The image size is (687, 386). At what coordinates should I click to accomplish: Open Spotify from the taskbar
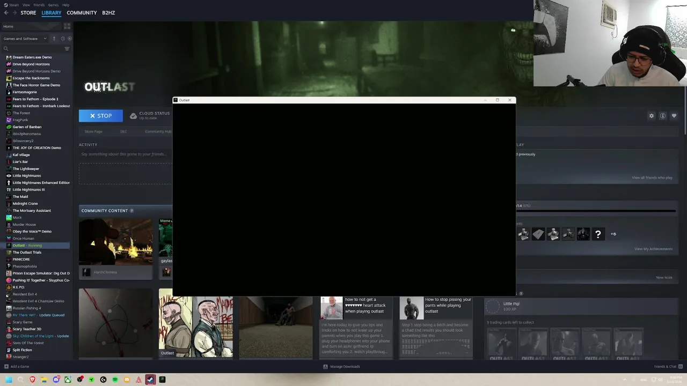click(115, 380)
